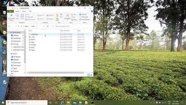Click the blue Help question mark icon
186x105 pixels.
[92, 11]
